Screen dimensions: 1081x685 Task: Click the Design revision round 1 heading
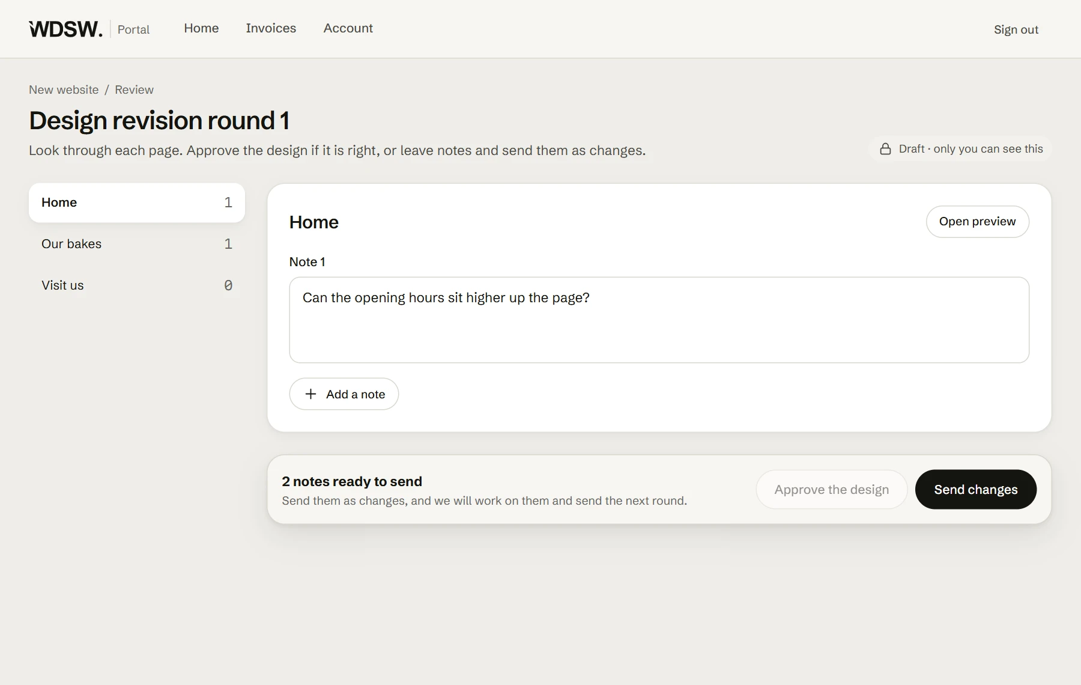click(x=159, y=121)
